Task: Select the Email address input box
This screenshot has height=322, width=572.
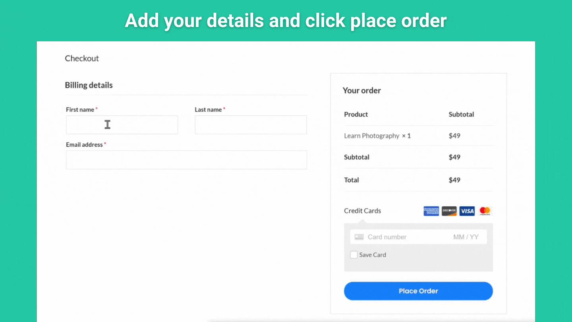Action: coord(186,160)
